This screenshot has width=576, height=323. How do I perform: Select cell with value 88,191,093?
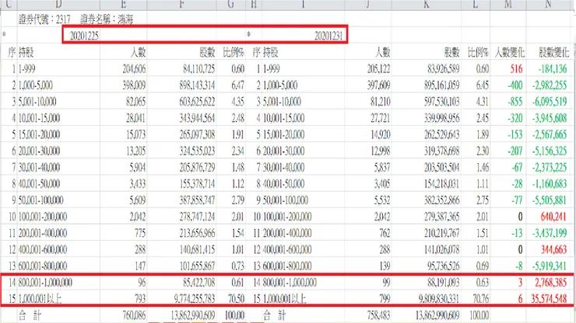tap(444, 283)
